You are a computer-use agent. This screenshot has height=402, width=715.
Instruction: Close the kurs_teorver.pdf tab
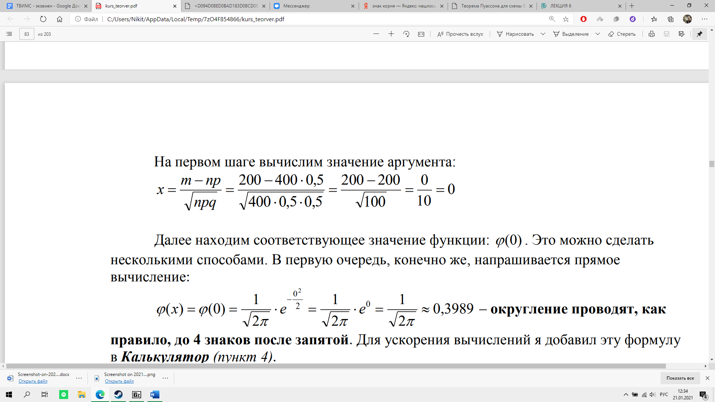click(x=175, y=6)
